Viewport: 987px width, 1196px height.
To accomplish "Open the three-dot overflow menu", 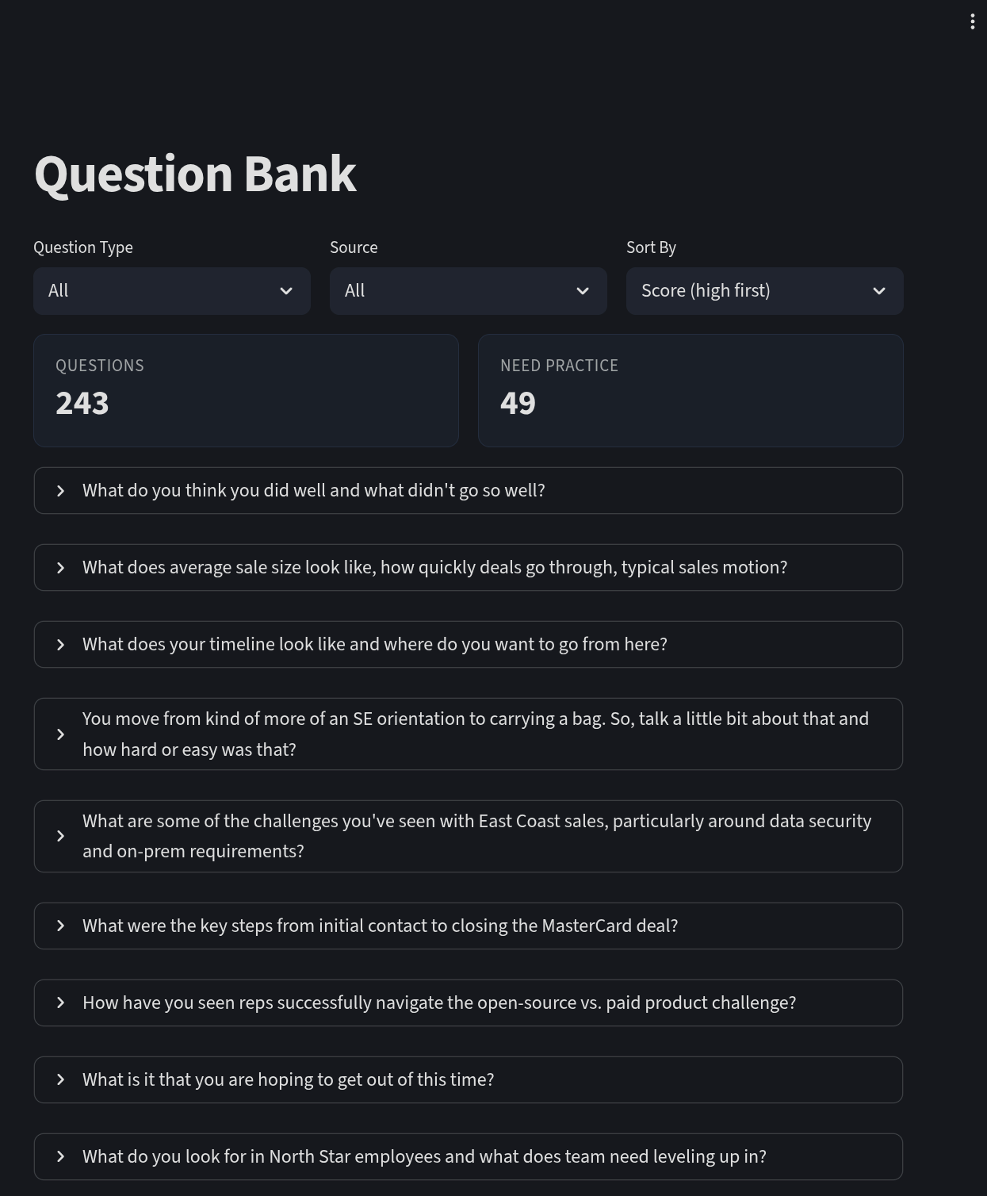I will 973,21.
